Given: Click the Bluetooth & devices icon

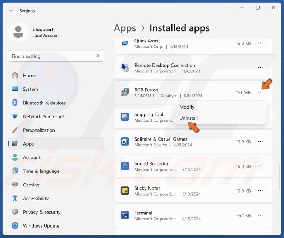Looking at the screenshot, I should tap(15, 103).
